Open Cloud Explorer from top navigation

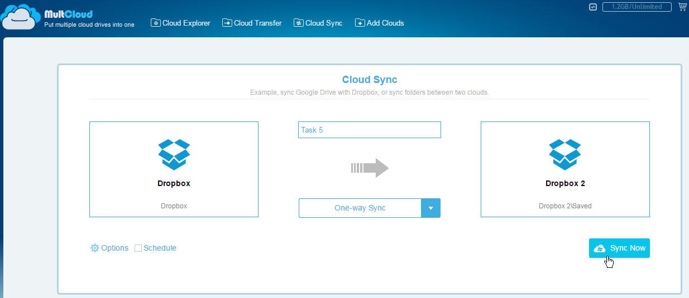pos(180,23)
